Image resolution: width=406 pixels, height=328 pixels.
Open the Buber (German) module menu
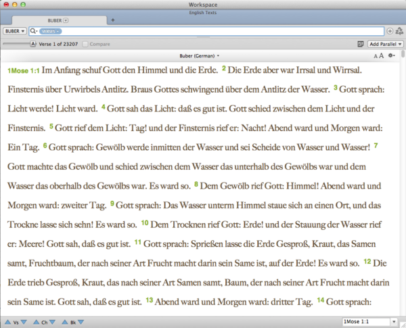[200, 55]
